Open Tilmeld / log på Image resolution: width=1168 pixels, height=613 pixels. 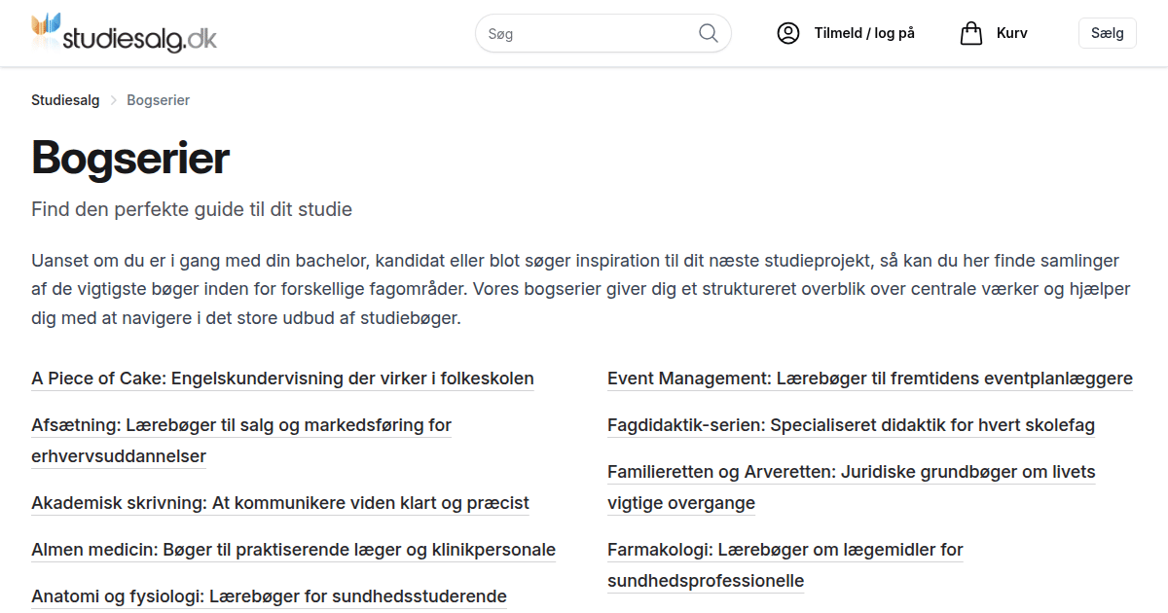click(864, 33)
